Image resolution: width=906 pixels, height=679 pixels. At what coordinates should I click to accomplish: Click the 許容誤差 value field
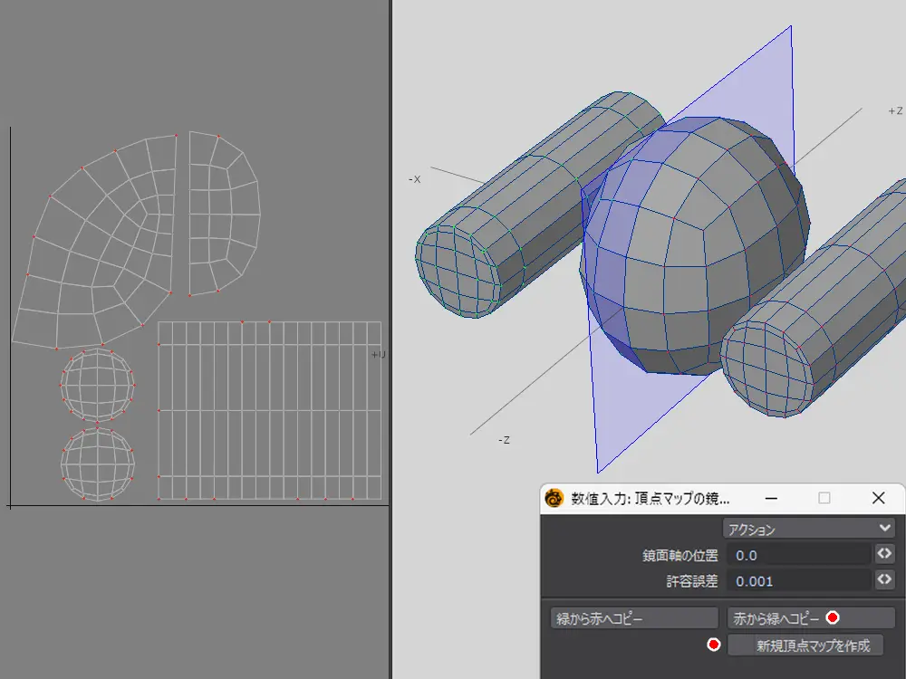click(x=797, y=580)
